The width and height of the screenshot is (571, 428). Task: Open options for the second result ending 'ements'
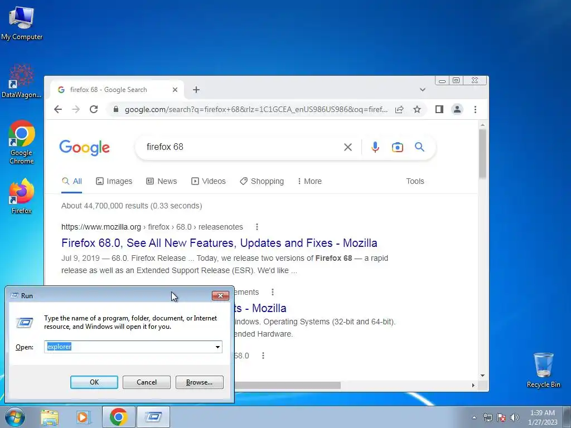[x=272, y=292]
